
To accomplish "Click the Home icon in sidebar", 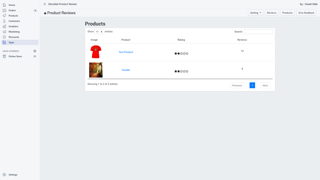I will click(x=4, y=5).
